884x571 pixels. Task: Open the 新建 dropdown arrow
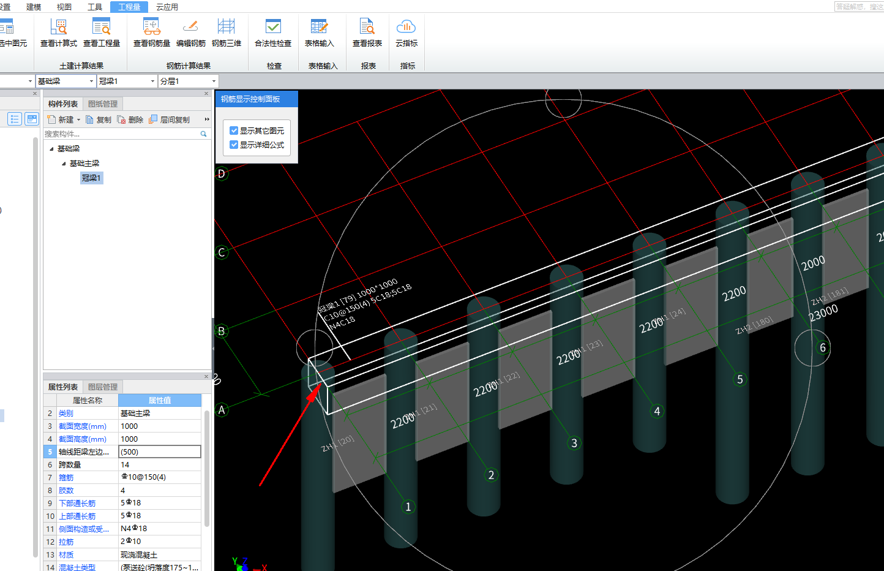(78, 120)
